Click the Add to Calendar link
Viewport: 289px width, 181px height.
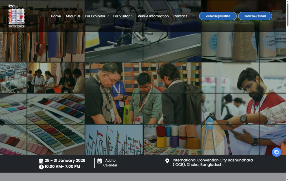[110, 163]
